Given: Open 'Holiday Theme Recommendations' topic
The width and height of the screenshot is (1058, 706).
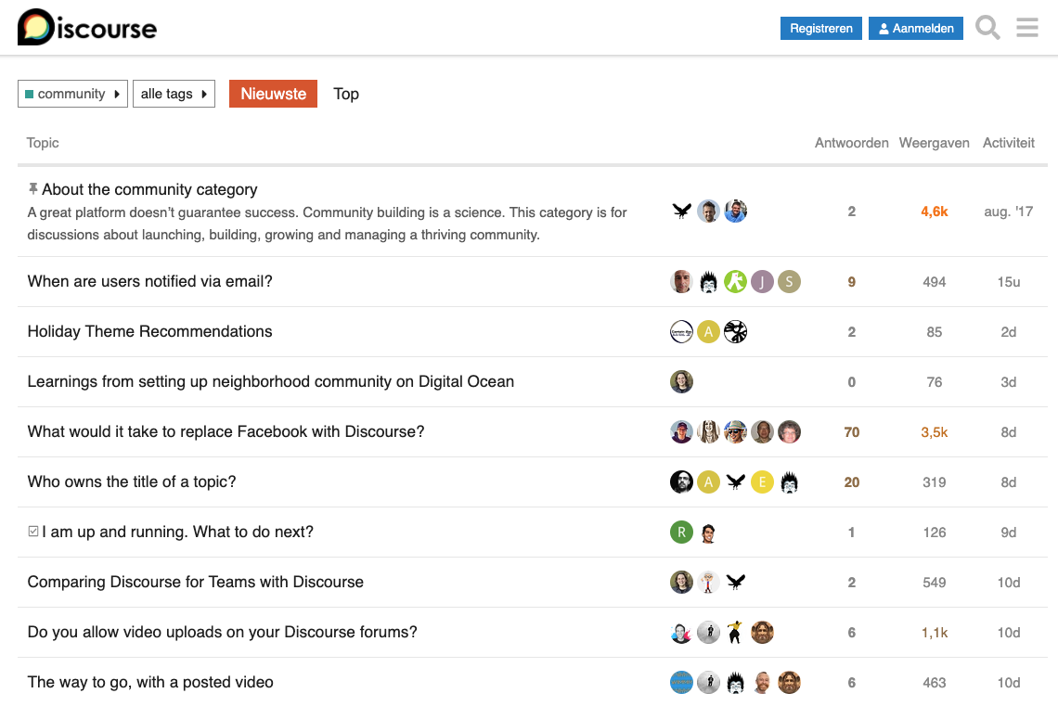Looking at the screenshot, I should [149, 331].
